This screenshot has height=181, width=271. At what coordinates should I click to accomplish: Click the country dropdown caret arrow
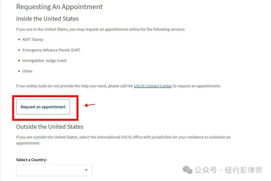(x=86, y=170)
